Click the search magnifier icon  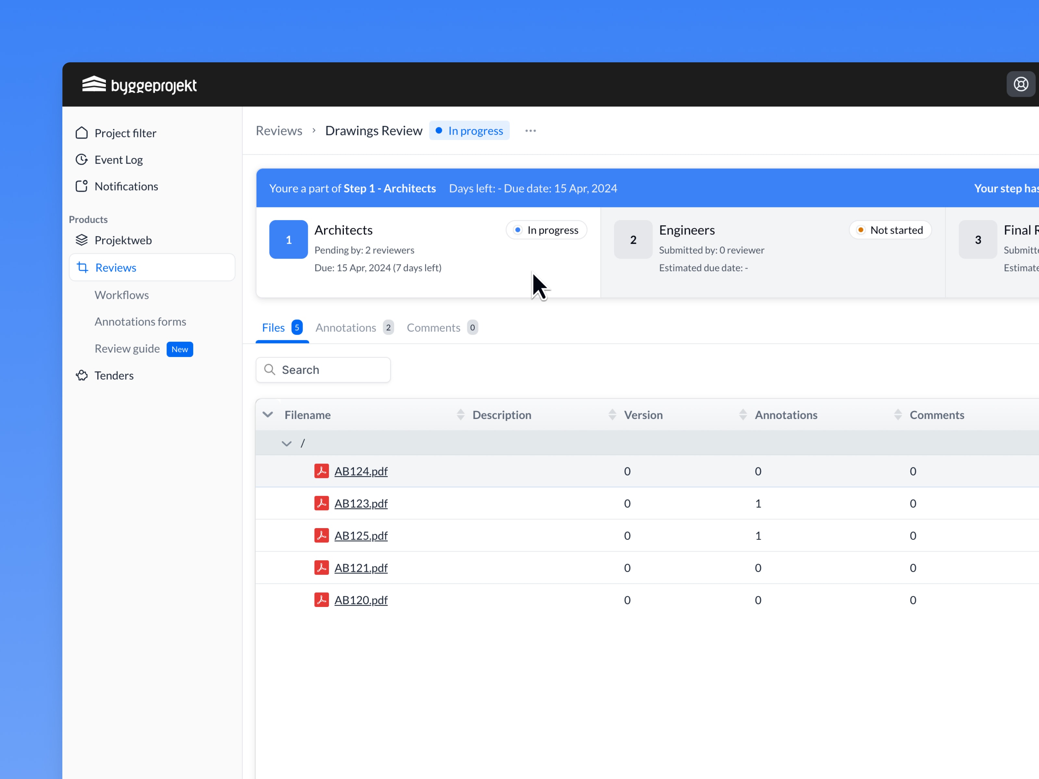click(270, 370)
